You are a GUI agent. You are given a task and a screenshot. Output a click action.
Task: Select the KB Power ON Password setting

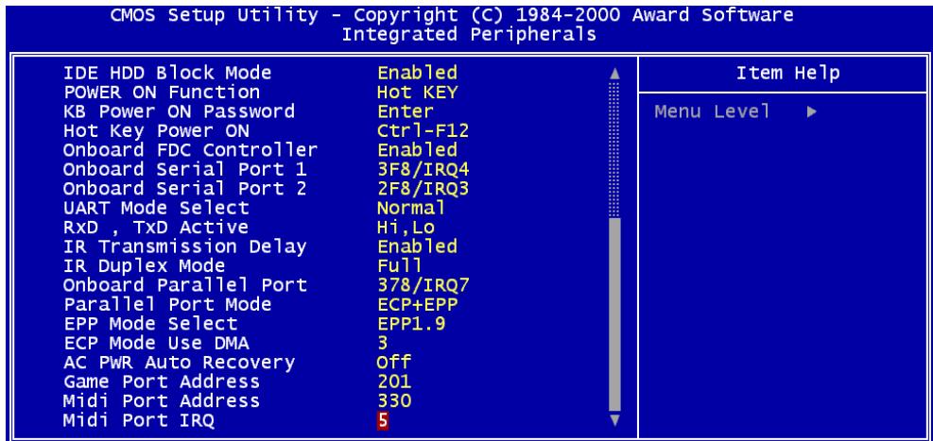[179, 111]
